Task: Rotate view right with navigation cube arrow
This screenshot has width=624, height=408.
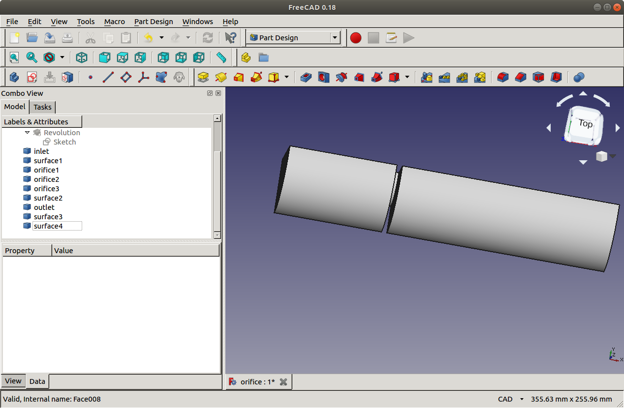Action: pyautogui.click(x=618, y=128)
